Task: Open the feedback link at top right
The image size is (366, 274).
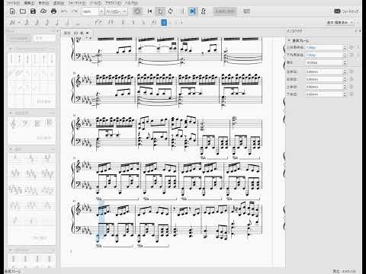Action: click(x=346, y=11)
